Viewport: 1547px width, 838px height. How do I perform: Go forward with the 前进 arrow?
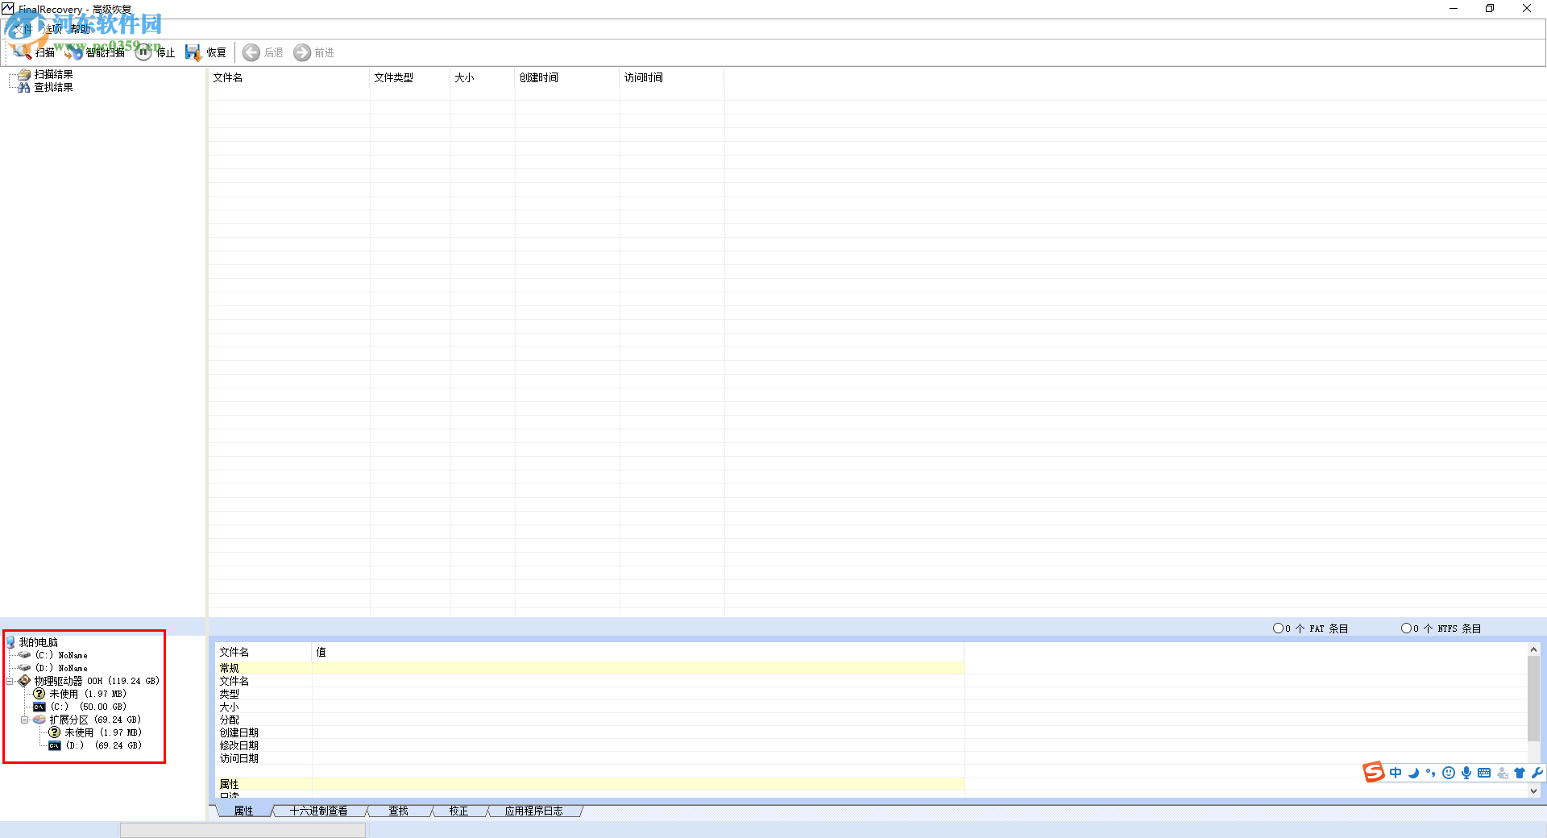point(302,52)
